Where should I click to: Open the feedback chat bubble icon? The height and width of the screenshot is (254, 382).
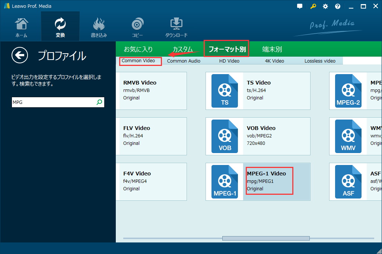point(300,6)
